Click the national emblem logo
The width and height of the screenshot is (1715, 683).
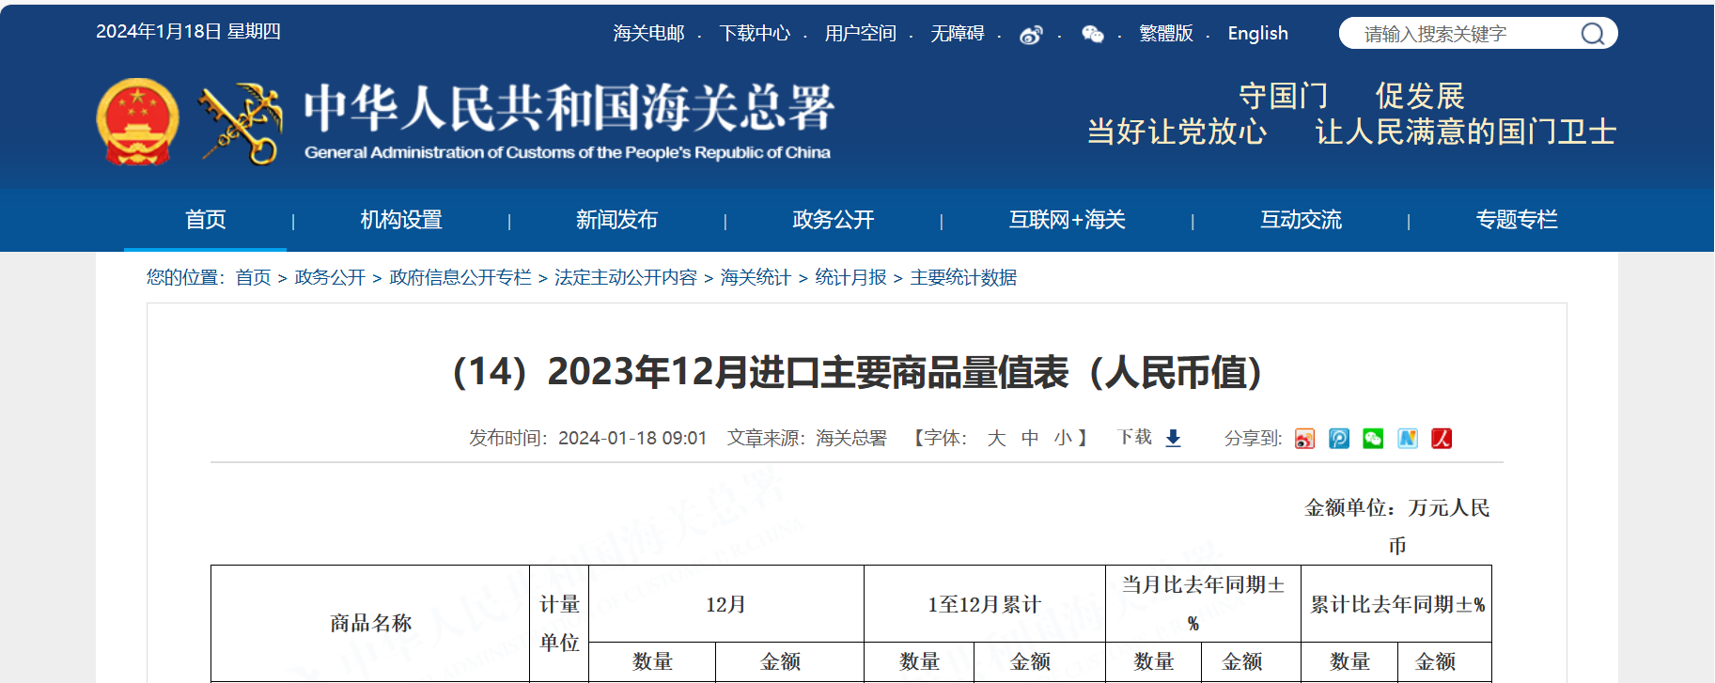coord(137,122)
